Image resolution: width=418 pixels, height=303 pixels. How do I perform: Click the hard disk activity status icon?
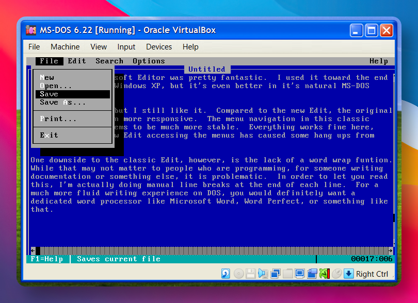(x=226, y=274)
